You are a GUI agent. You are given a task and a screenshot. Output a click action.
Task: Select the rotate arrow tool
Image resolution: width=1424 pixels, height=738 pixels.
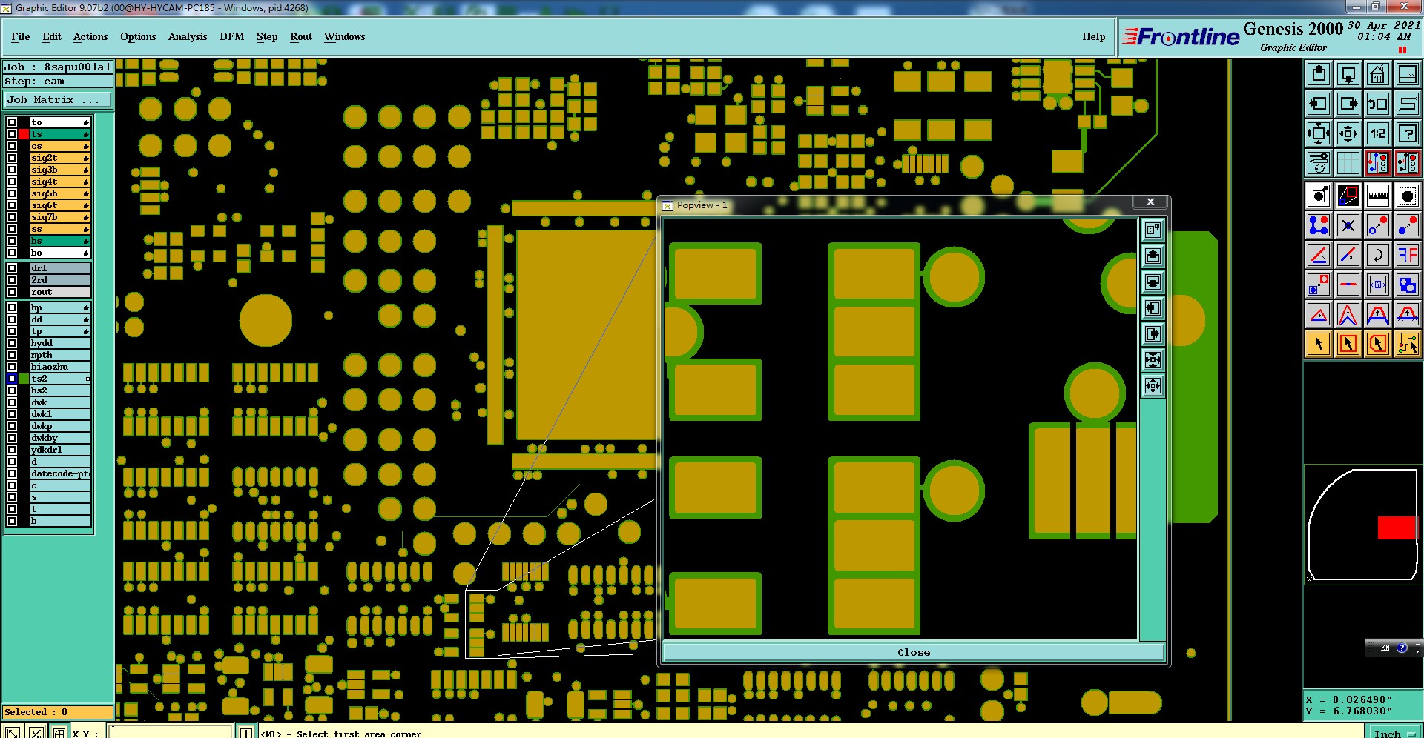(1378, 255)
